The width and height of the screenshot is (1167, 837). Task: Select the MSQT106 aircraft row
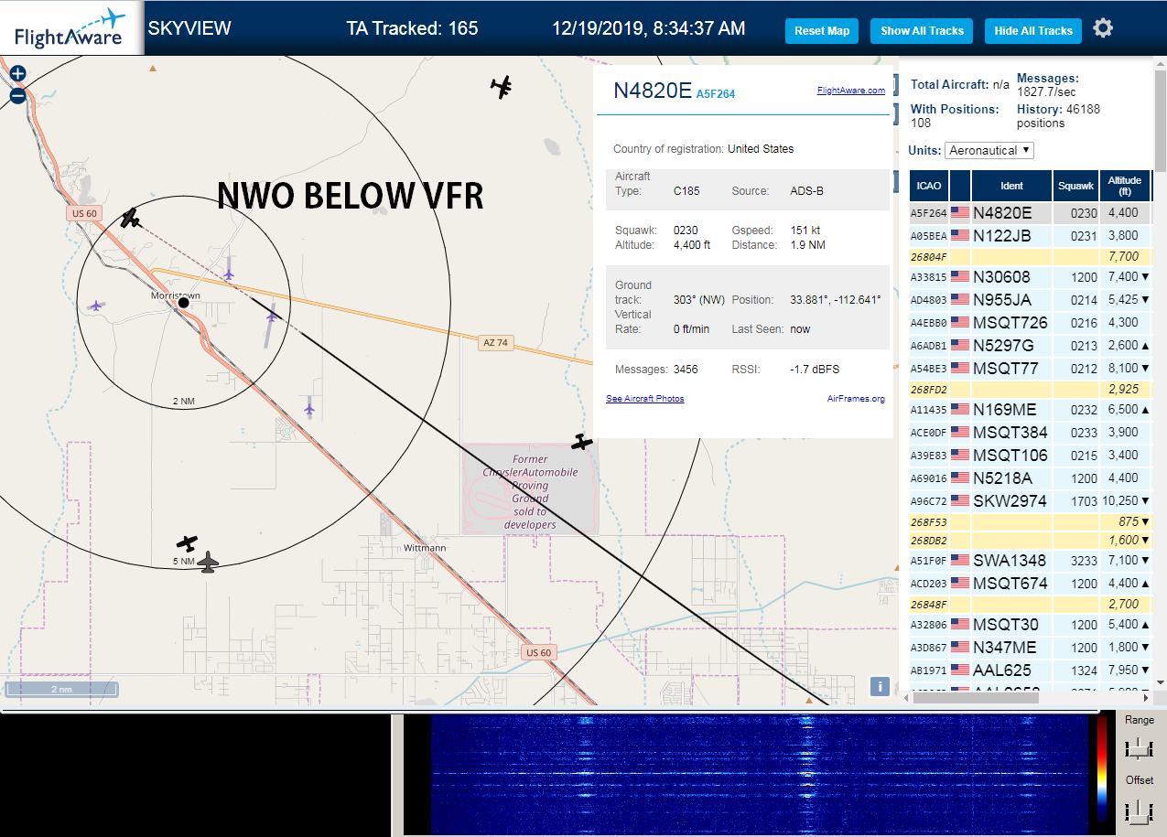pyautogui.click(x=1030, y=456)
